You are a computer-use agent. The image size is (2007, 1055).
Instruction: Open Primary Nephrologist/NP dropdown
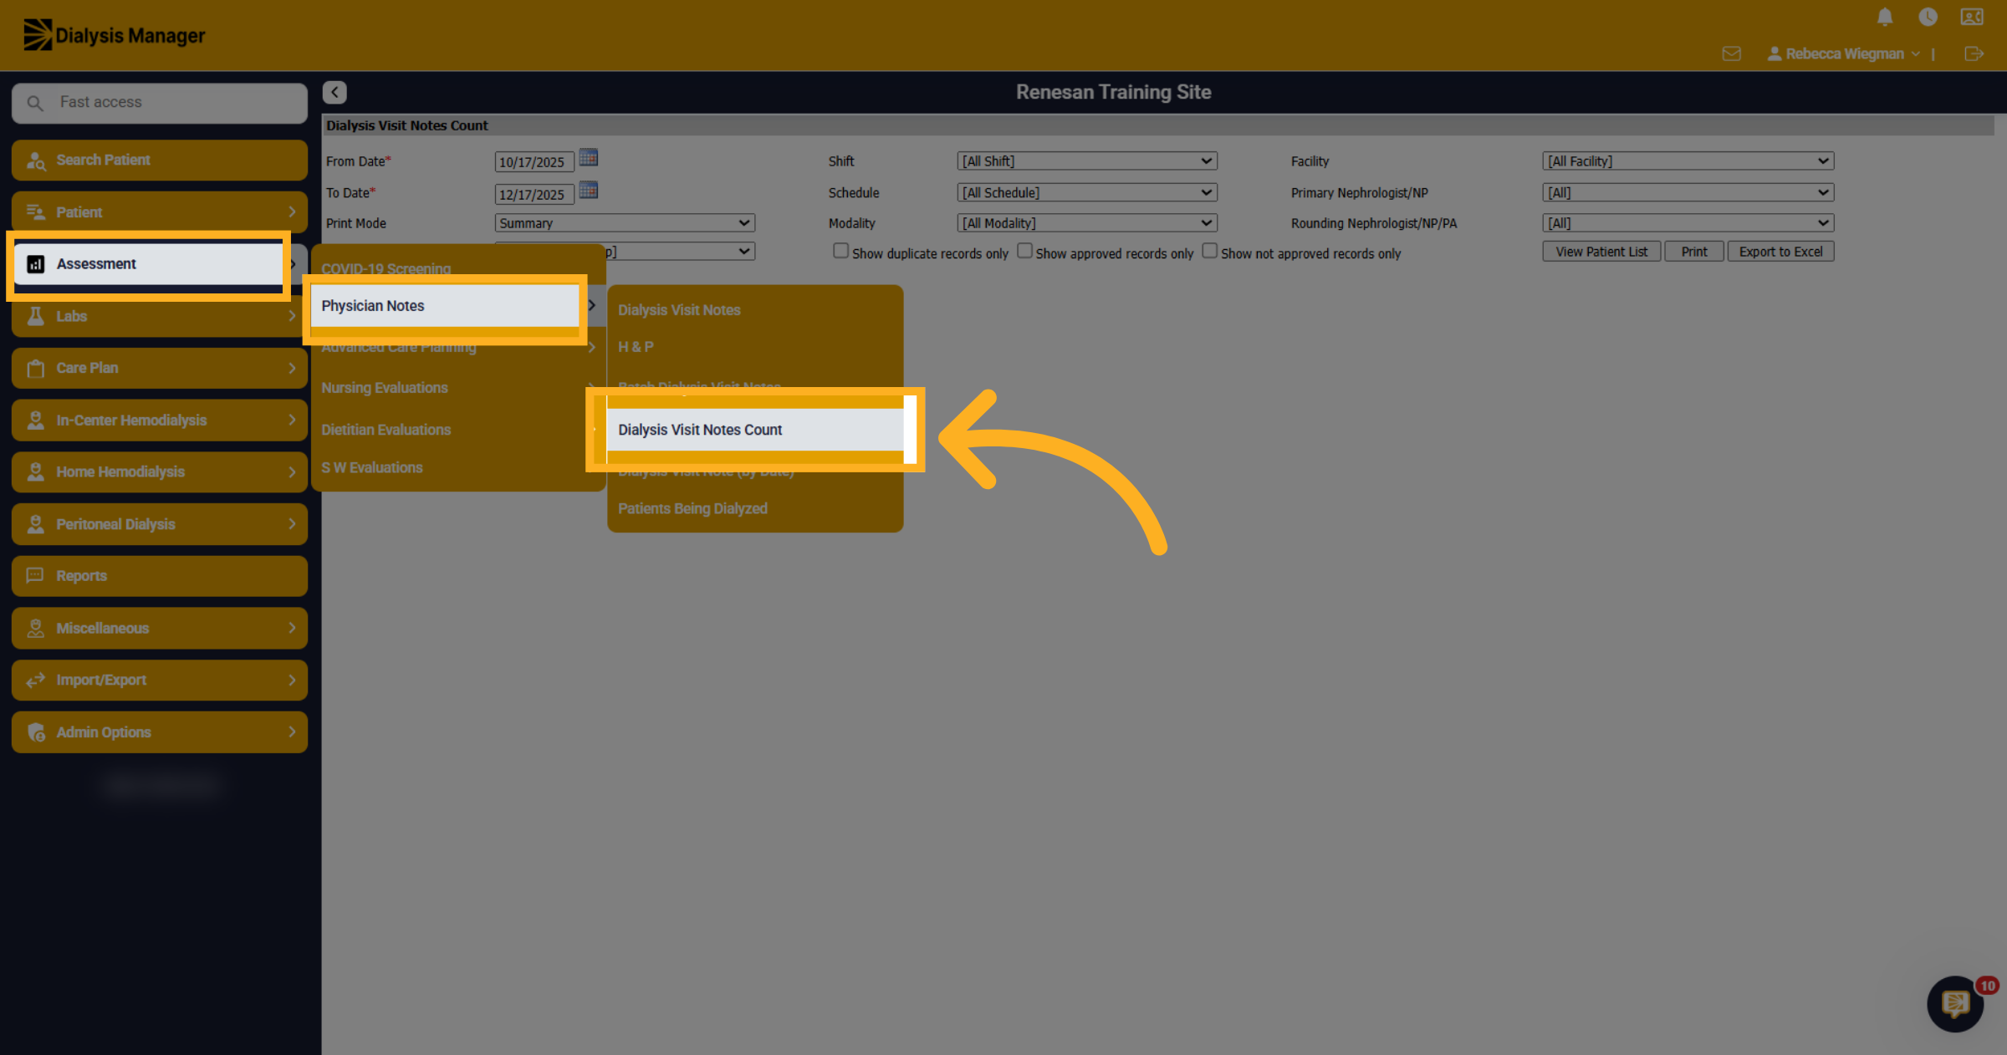pos(1688,192)
